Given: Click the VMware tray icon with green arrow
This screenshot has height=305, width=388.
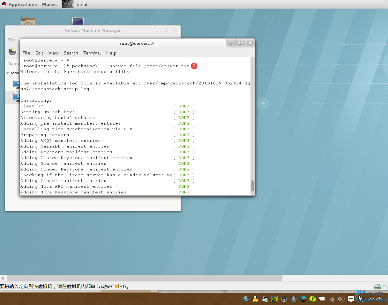Looking at the screenshot, I should [265, 299].
